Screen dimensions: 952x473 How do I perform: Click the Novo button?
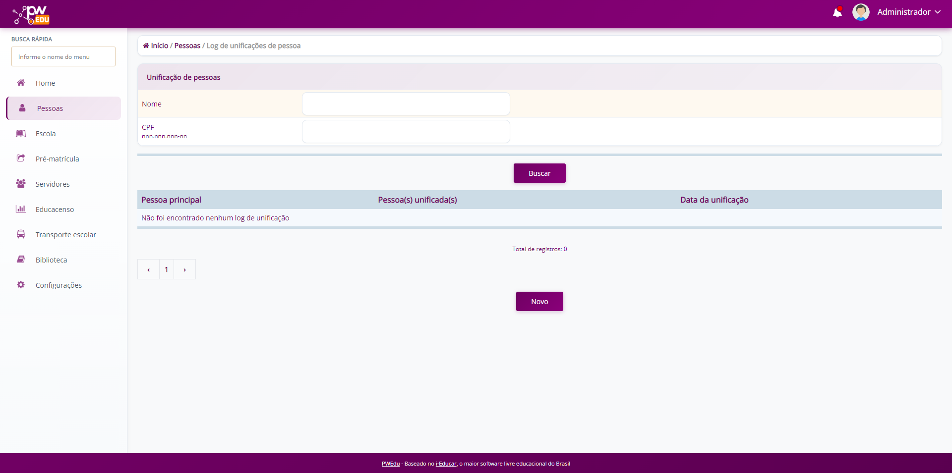pyautogui.click(x=539, y=301)
